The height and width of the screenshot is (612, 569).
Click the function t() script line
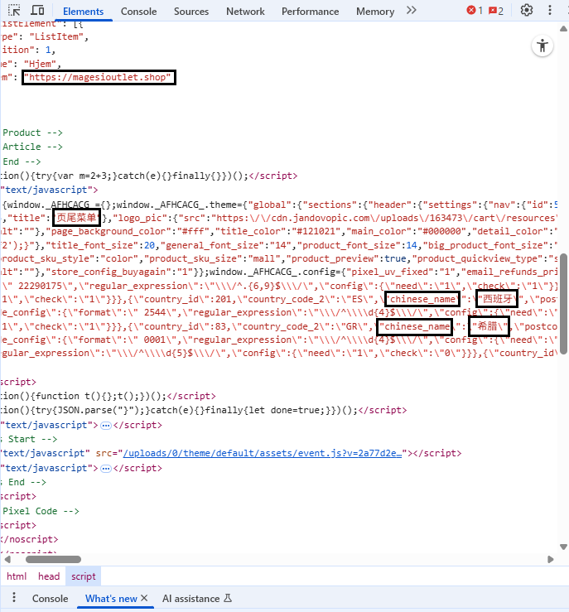pos(108,396)
